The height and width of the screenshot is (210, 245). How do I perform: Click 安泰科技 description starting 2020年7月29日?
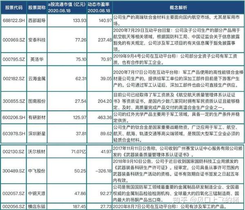click(x=176, y=40)
